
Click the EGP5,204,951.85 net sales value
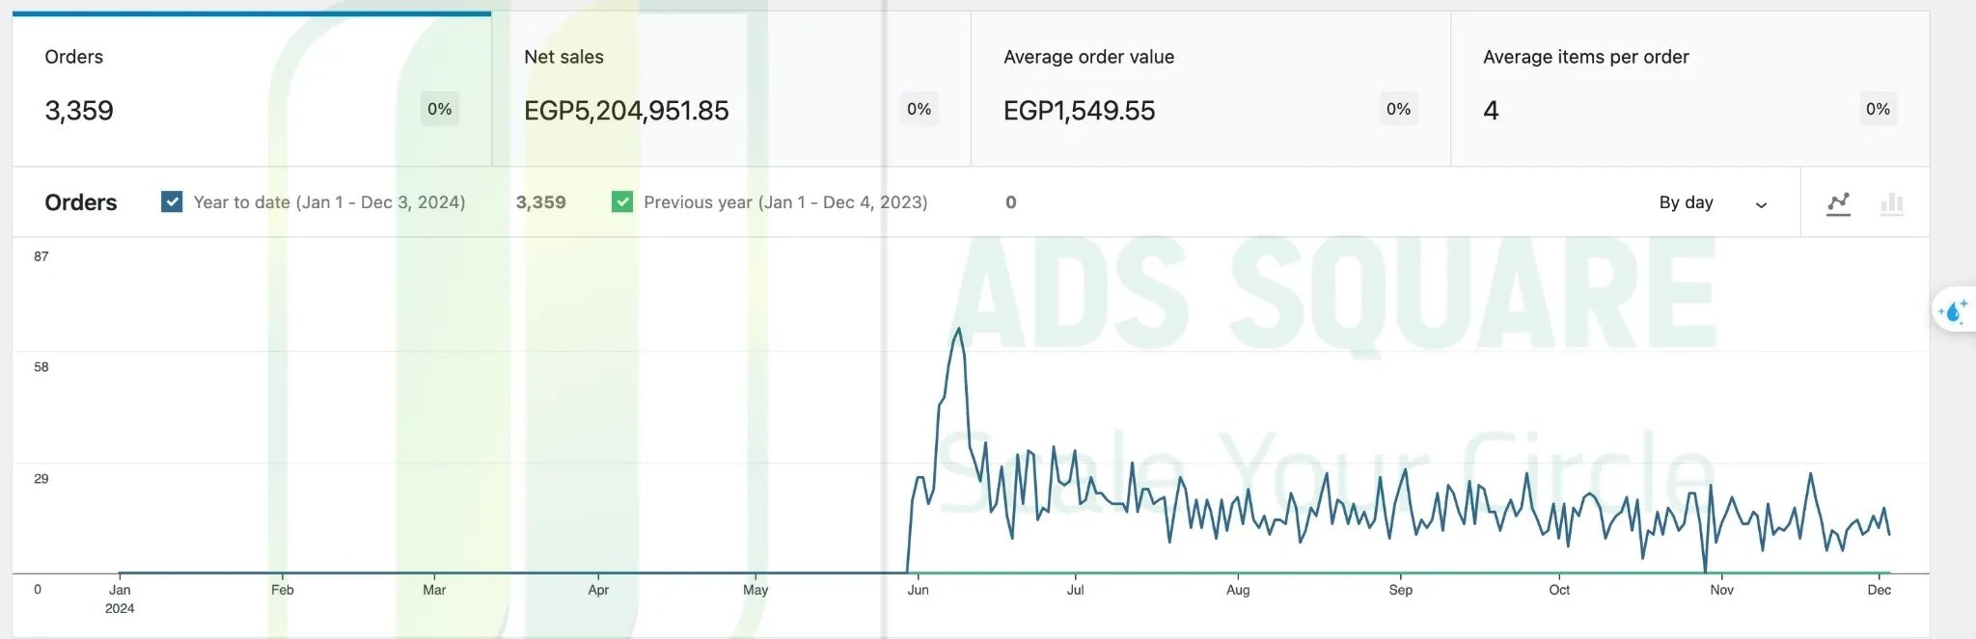[x=626, y=111]
